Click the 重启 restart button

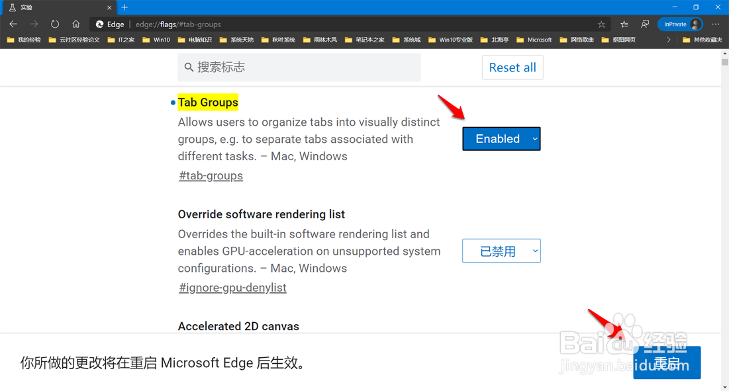pos(667,362)
